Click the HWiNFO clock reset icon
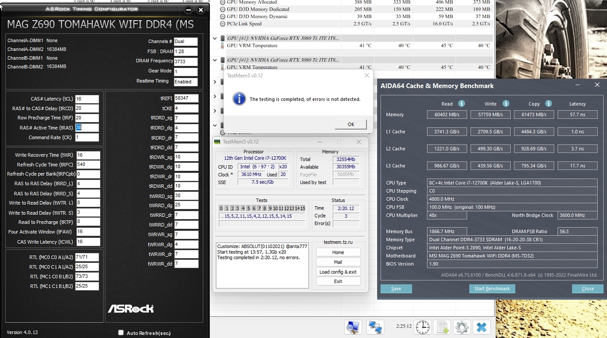607x338 pixels. 423,327
